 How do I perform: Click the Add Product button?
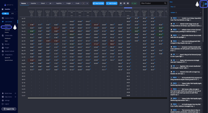click(x=112, y=3)
